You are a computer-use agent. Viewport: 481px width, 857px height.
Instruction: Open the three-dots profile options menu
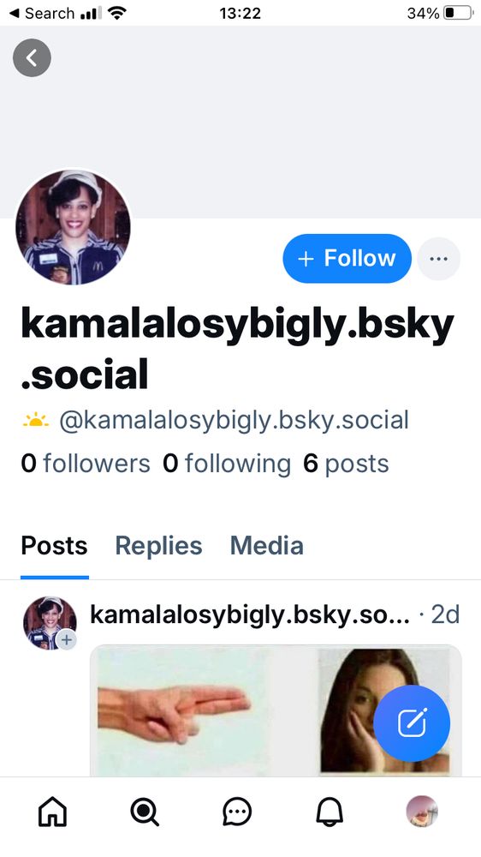[x=438, y=259]
